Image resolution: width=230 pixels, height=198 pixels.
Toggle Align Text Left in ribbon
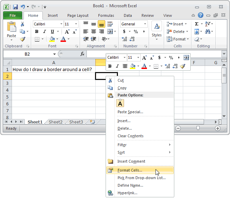pos(86,32)
